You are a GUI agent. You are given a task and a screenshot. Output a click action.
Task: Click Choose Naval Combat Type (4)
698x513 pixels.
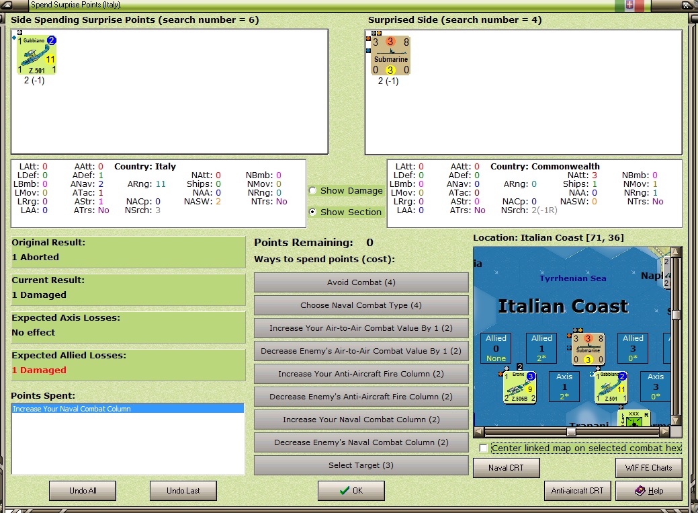361,305
